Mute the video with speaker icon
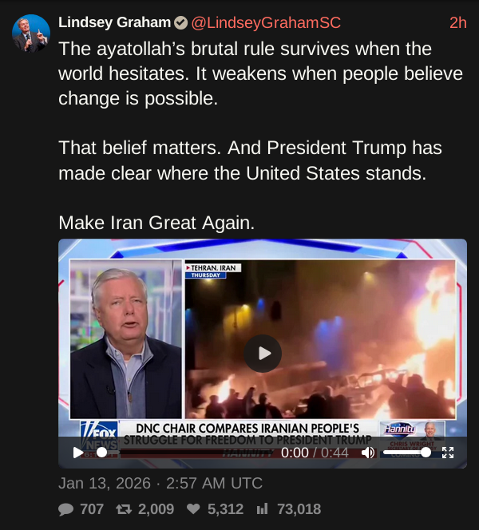Screen dimensions: 479x530 click(368, 453)
